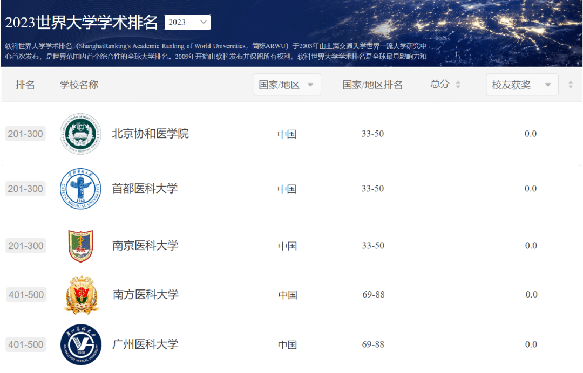Viewport: 583px width, 373px height.
Task: Click the Peking Union Medical College logo
Action: click(80, 134)
